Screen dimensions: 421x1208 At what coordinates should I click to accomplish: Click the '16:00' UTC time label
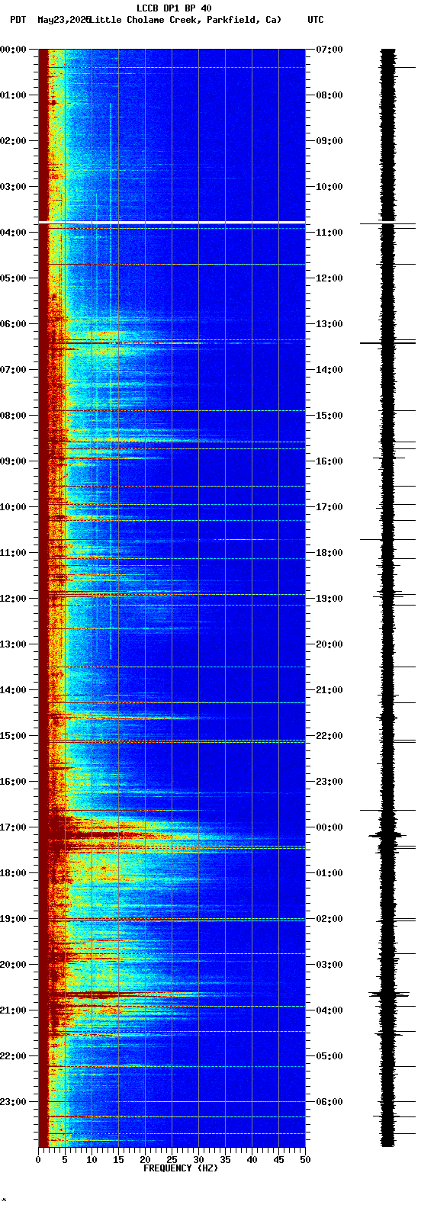329,461
